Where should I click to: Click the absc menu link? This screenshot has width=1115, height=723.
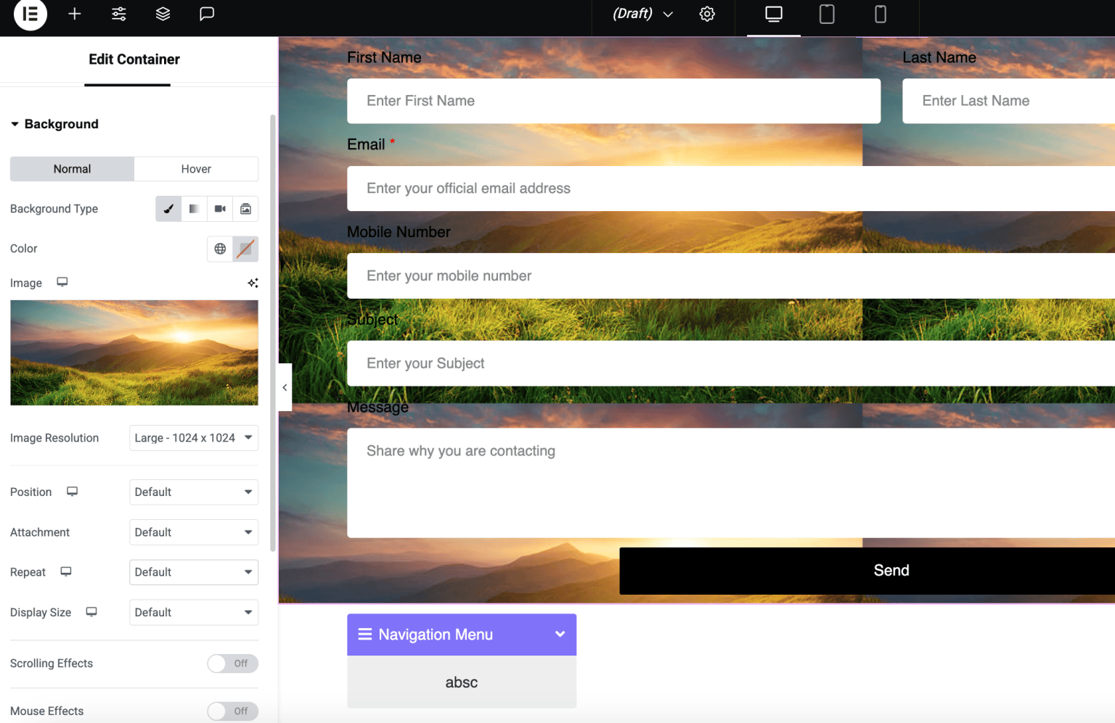pyautogui.click(x=462, y=682)
